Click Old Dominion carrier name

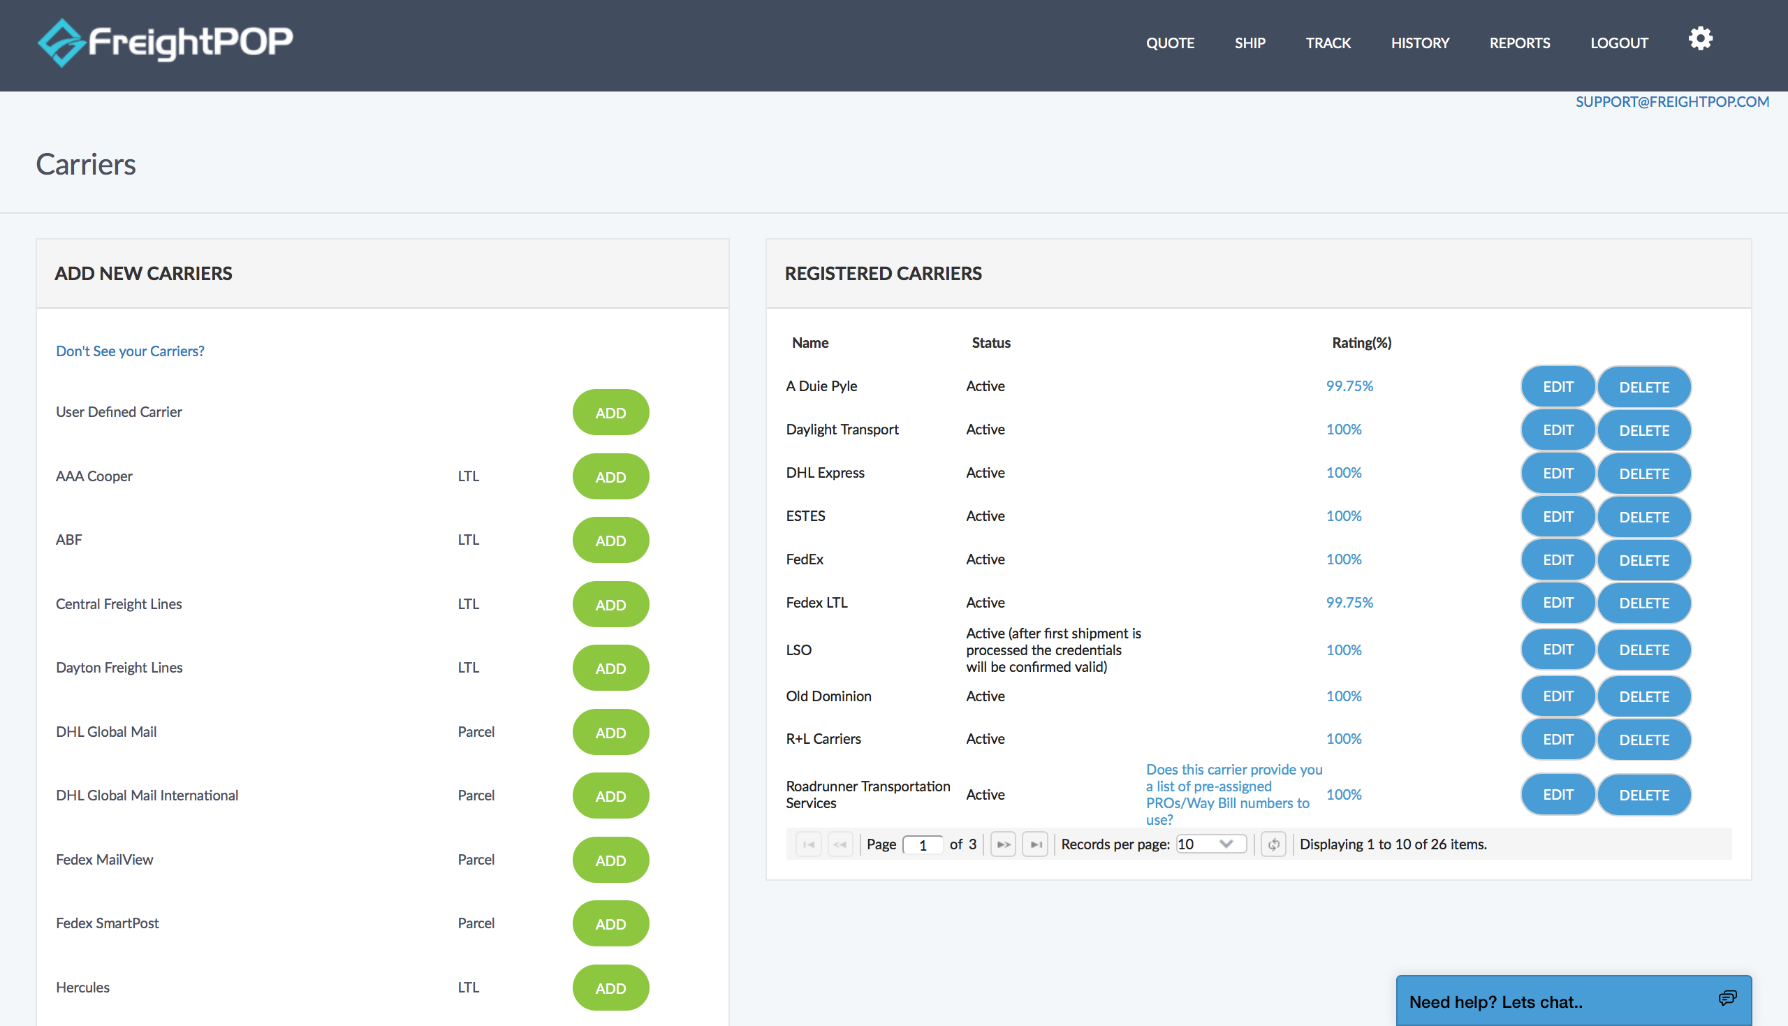pos(828,696)
